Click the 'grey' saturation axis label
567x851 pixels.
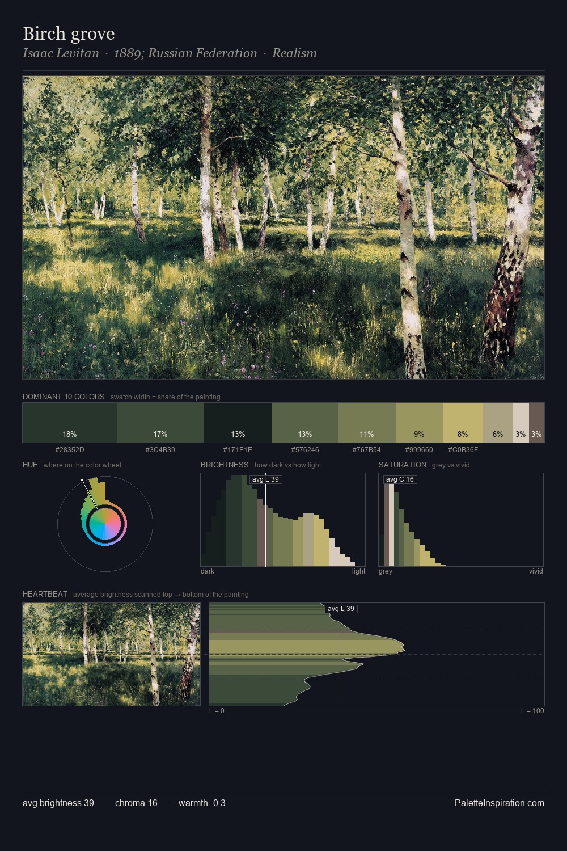coord(386,571)
